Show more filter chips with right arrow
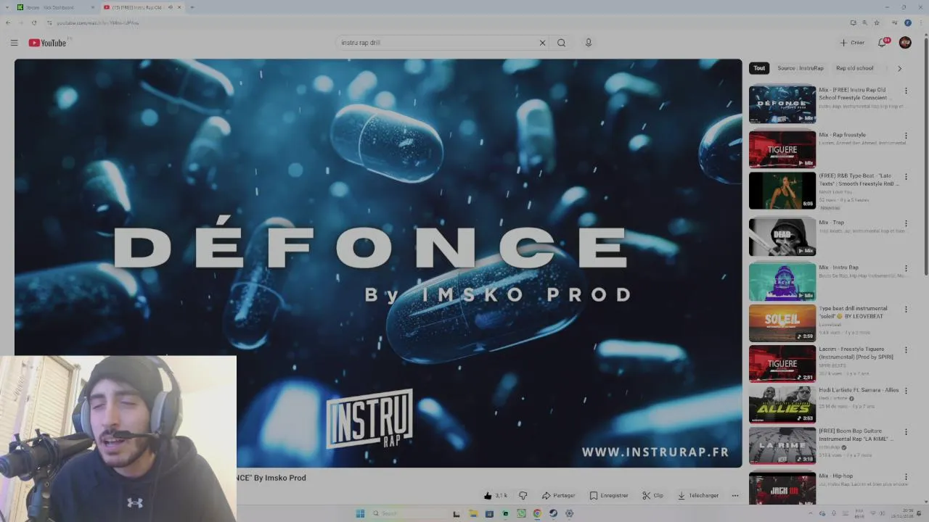Screen dimensions: 929x522 899,68
